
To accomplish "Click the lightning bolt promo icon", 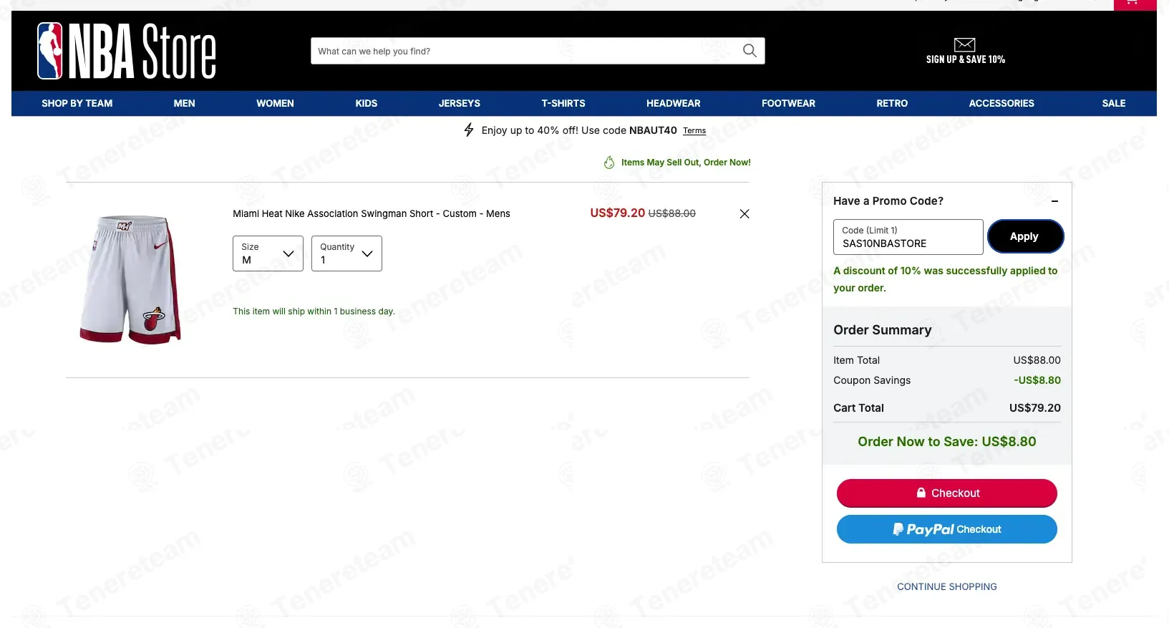I will pos(469,130).
